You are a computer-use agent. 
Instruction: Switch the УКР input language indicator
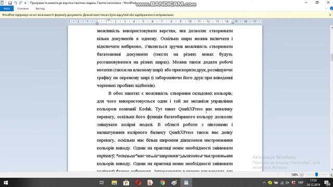[x=301, y=182]
